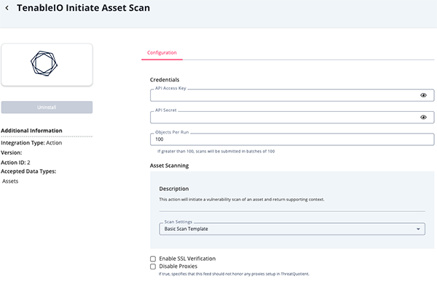Click the Asset Scanning section heading

point(169,166)
